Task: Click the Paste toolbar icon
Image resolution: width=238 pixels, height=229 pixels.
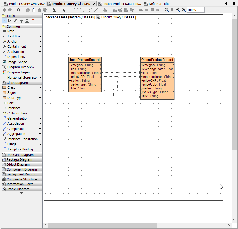Action: [x=34, y=10]
